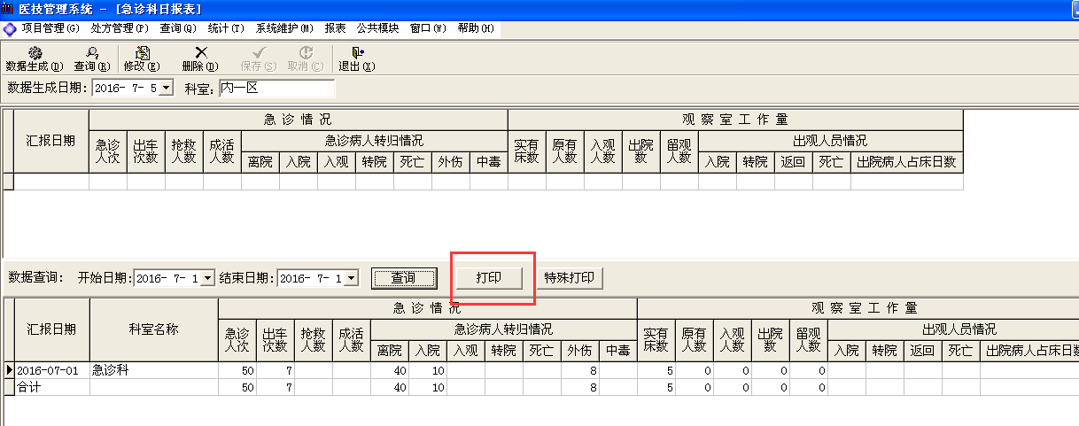Open the 帮助(H) menu

[x=476, y=28]
